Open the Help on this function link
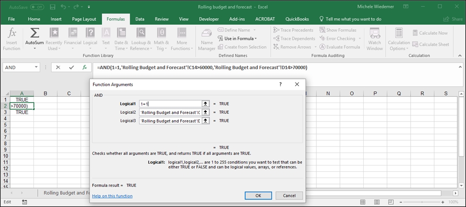The height and width of the screenshot is (207, 466). [112, 196]
